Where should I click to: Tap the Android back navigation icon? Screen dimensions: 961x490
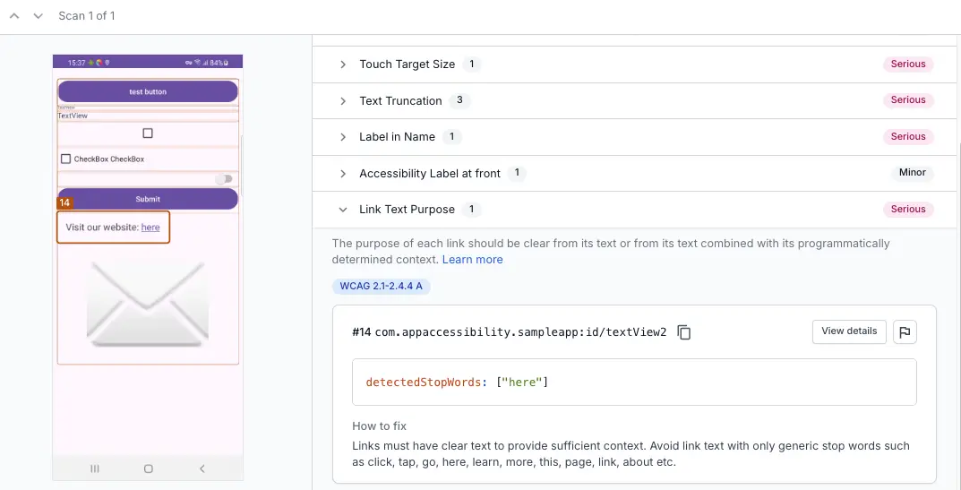pos(202,469)
